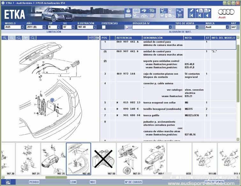Screen dimensions: 241x186
Task: Jump to first with double-bar arrow
Action: 192,16
